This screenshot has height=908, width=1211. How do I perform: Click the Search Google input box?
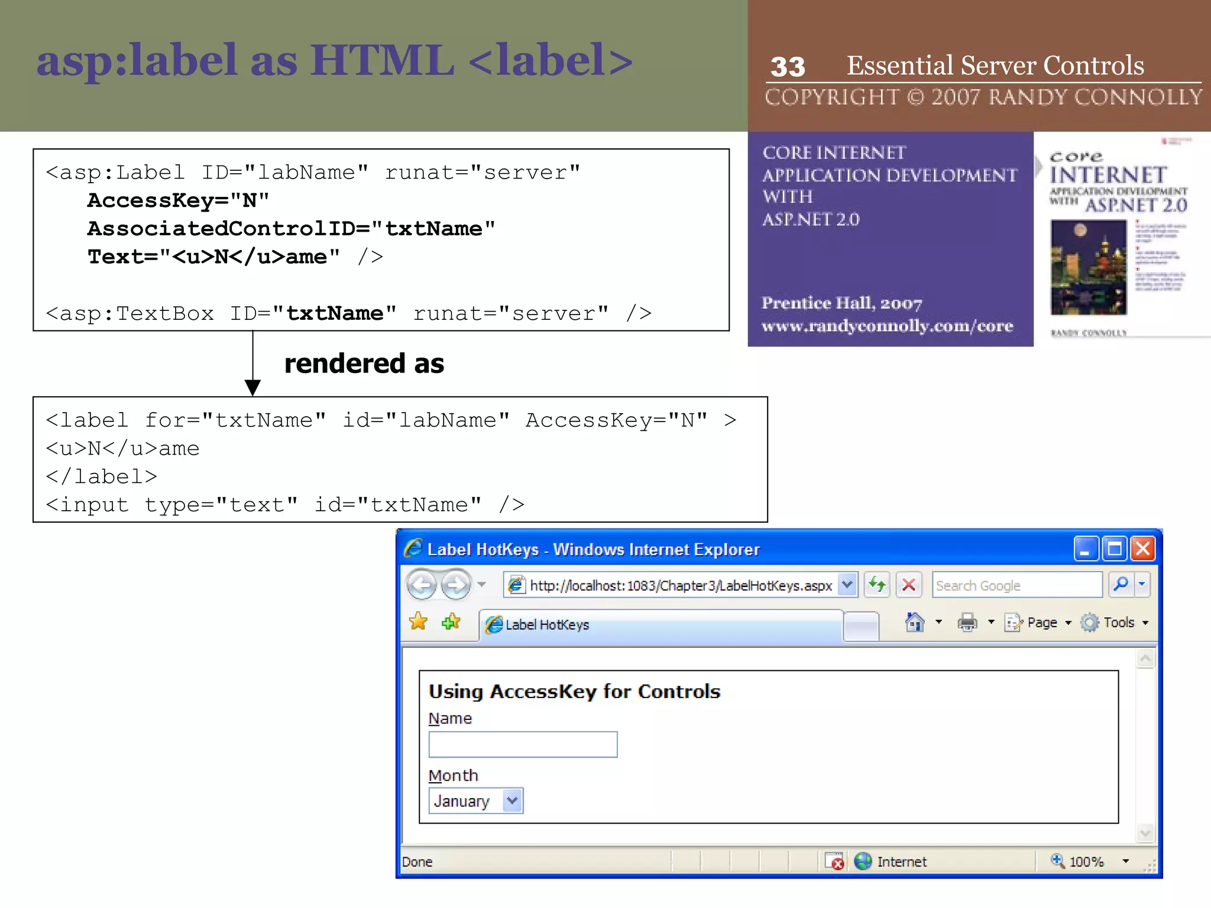tap(1017, 585)
